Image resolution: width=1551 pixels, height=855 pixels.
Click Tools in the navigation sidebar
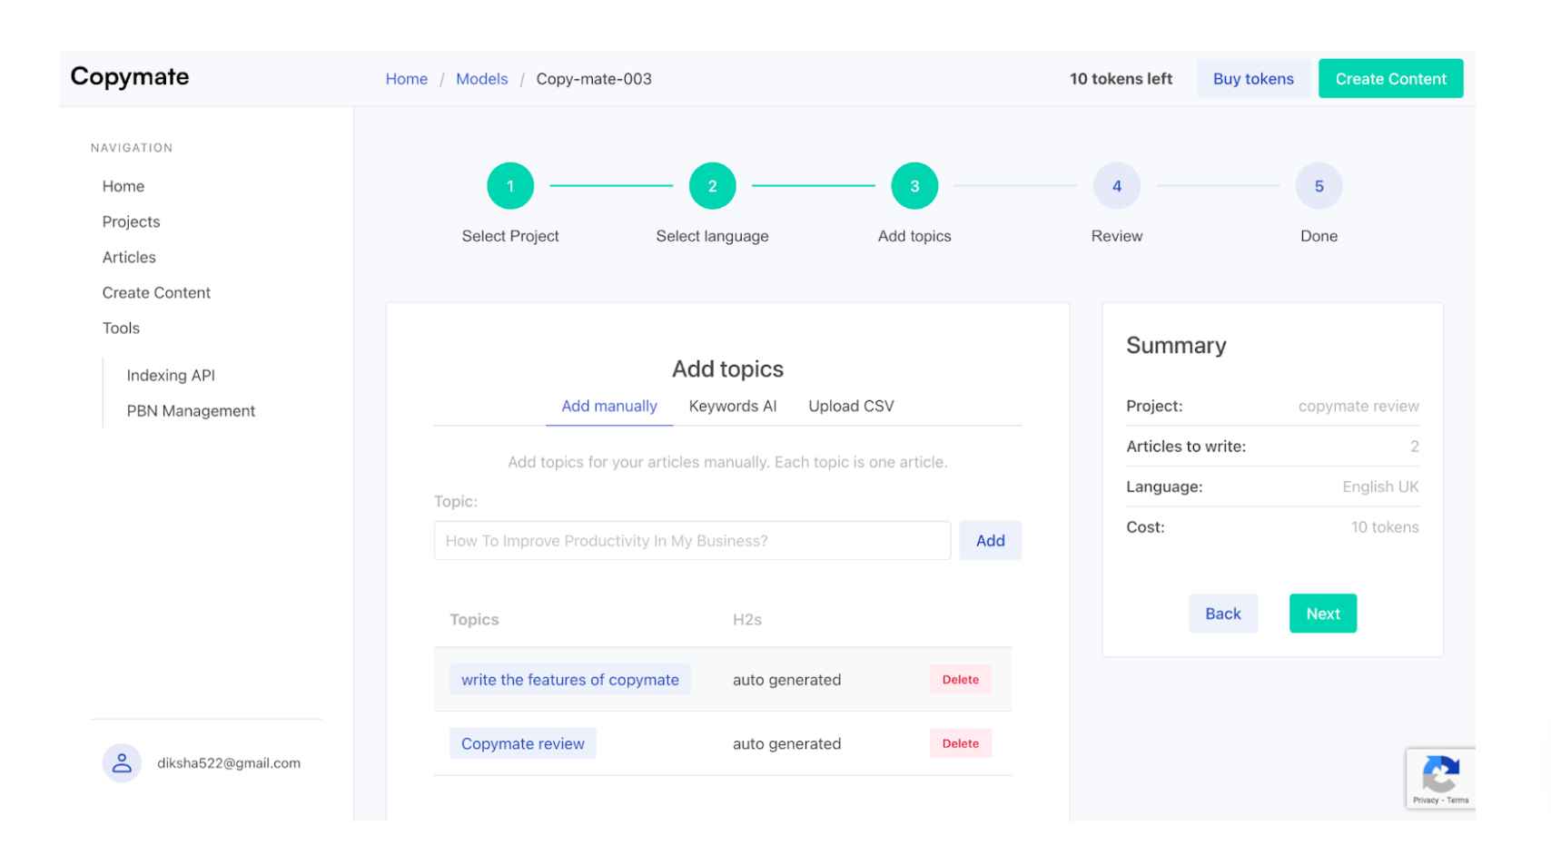click(121, 328)
